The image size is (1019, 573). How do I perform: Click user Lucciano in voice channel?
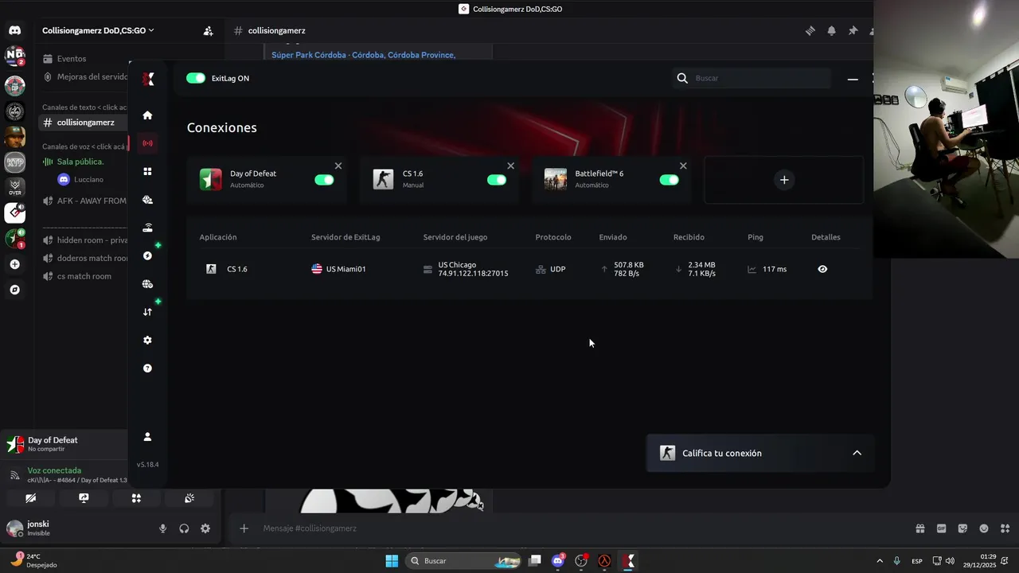[88, 180]
